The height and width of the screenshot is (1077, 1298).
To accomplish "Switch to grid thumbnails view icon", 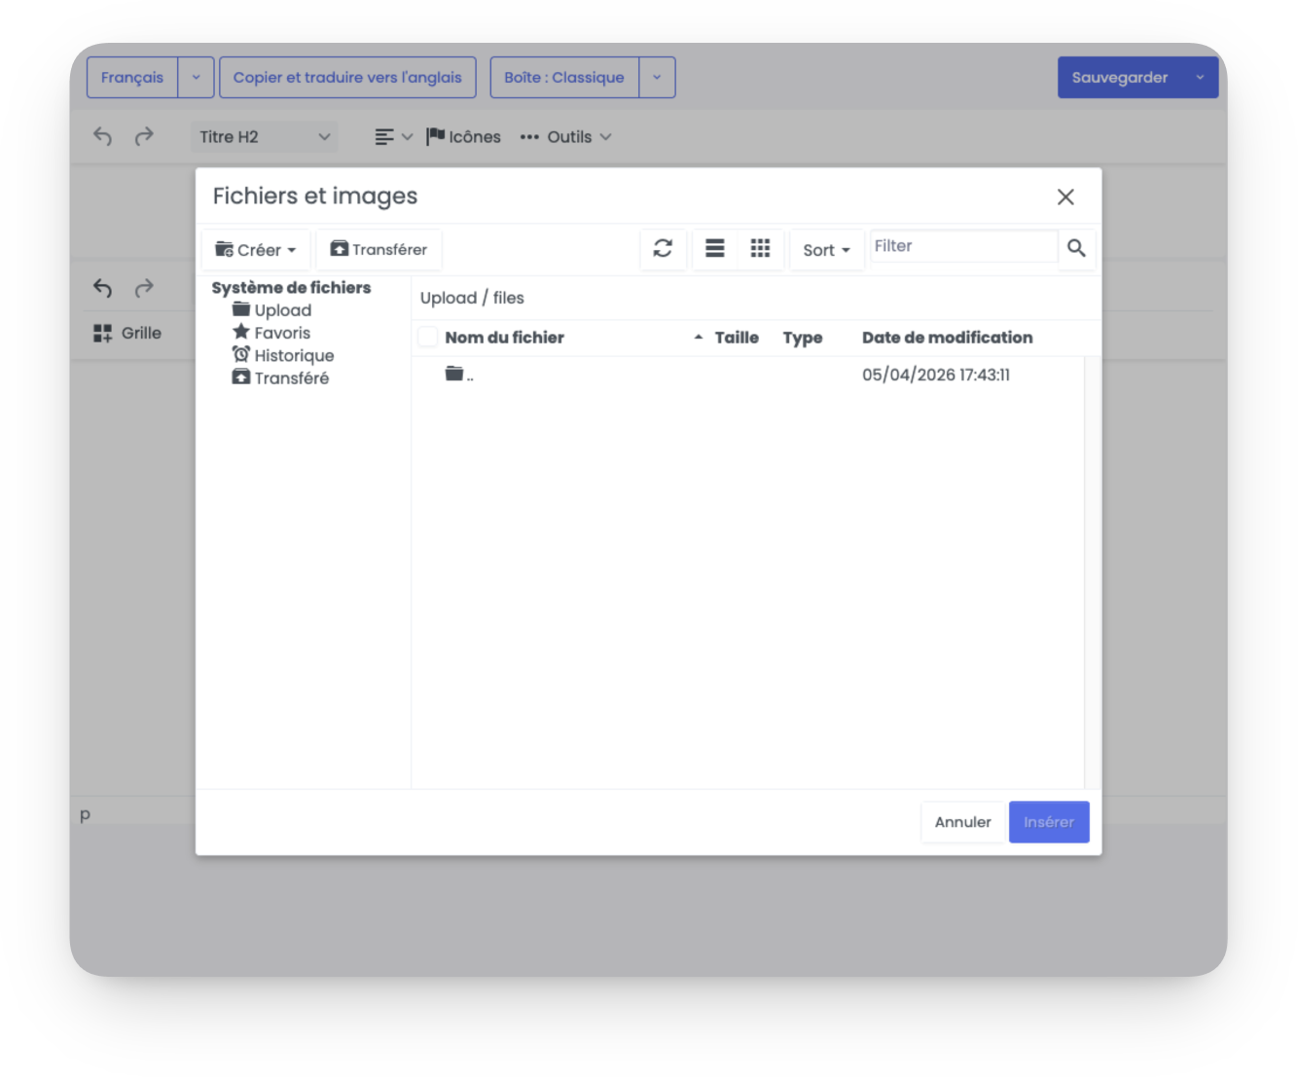I will pyautogui.click(x=760, y=249).
